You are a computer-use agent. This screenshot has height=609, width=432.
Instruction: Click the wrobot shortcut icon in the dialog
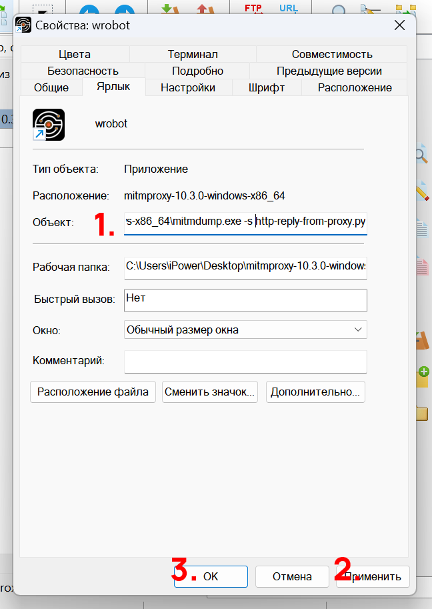pyautogui.click(x=49, y=125)
